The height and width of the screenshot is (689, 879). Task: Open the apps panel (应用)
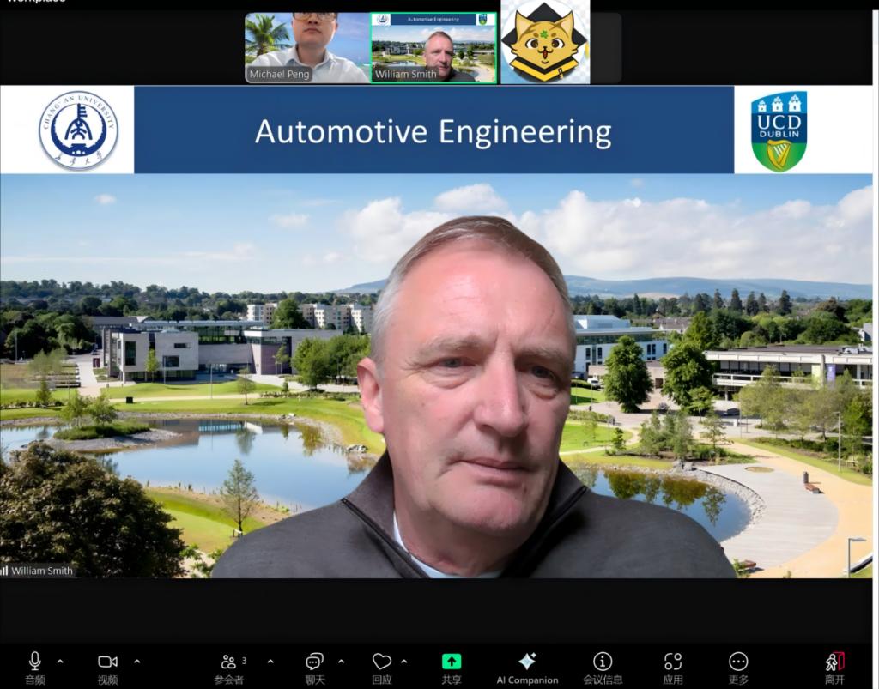point(673,666)
